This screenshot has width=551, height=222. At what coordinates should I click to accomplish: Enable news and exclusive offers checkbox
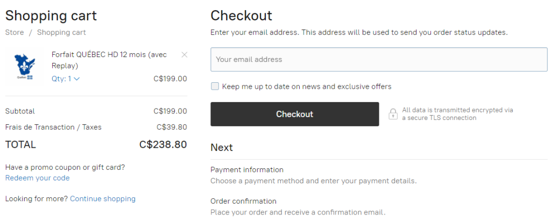(215, 86)
